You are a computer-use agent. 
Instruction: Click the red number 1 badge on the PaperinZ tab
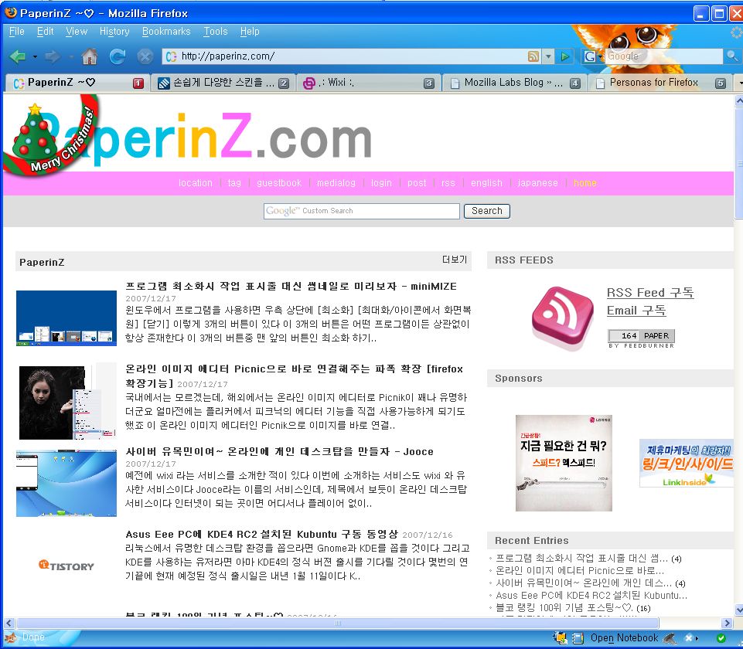tap(138, 83)
